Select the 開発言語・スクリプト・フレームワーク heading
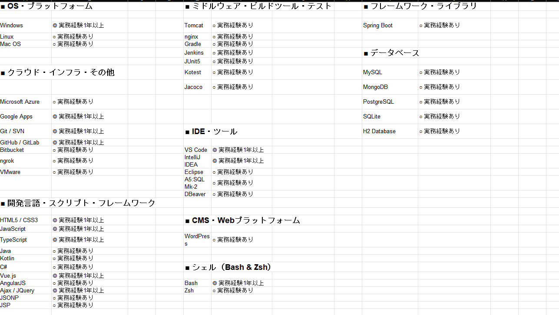559x315 pixels. click(78, 203)
